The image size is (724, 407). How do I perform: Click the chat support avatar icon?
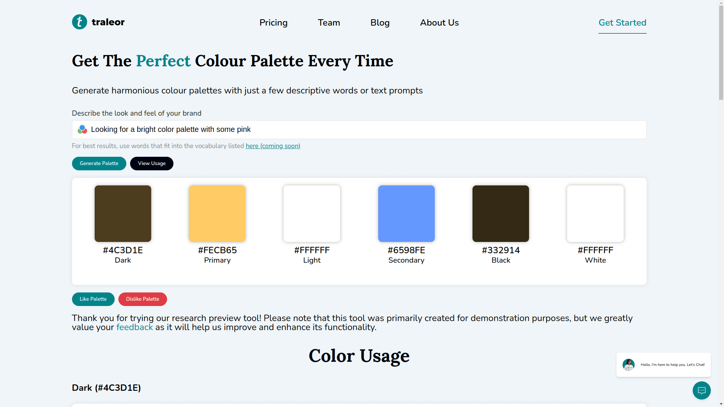point(629,365)
